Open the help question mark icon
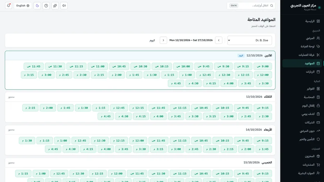324x182 pixels. point(46,5)
